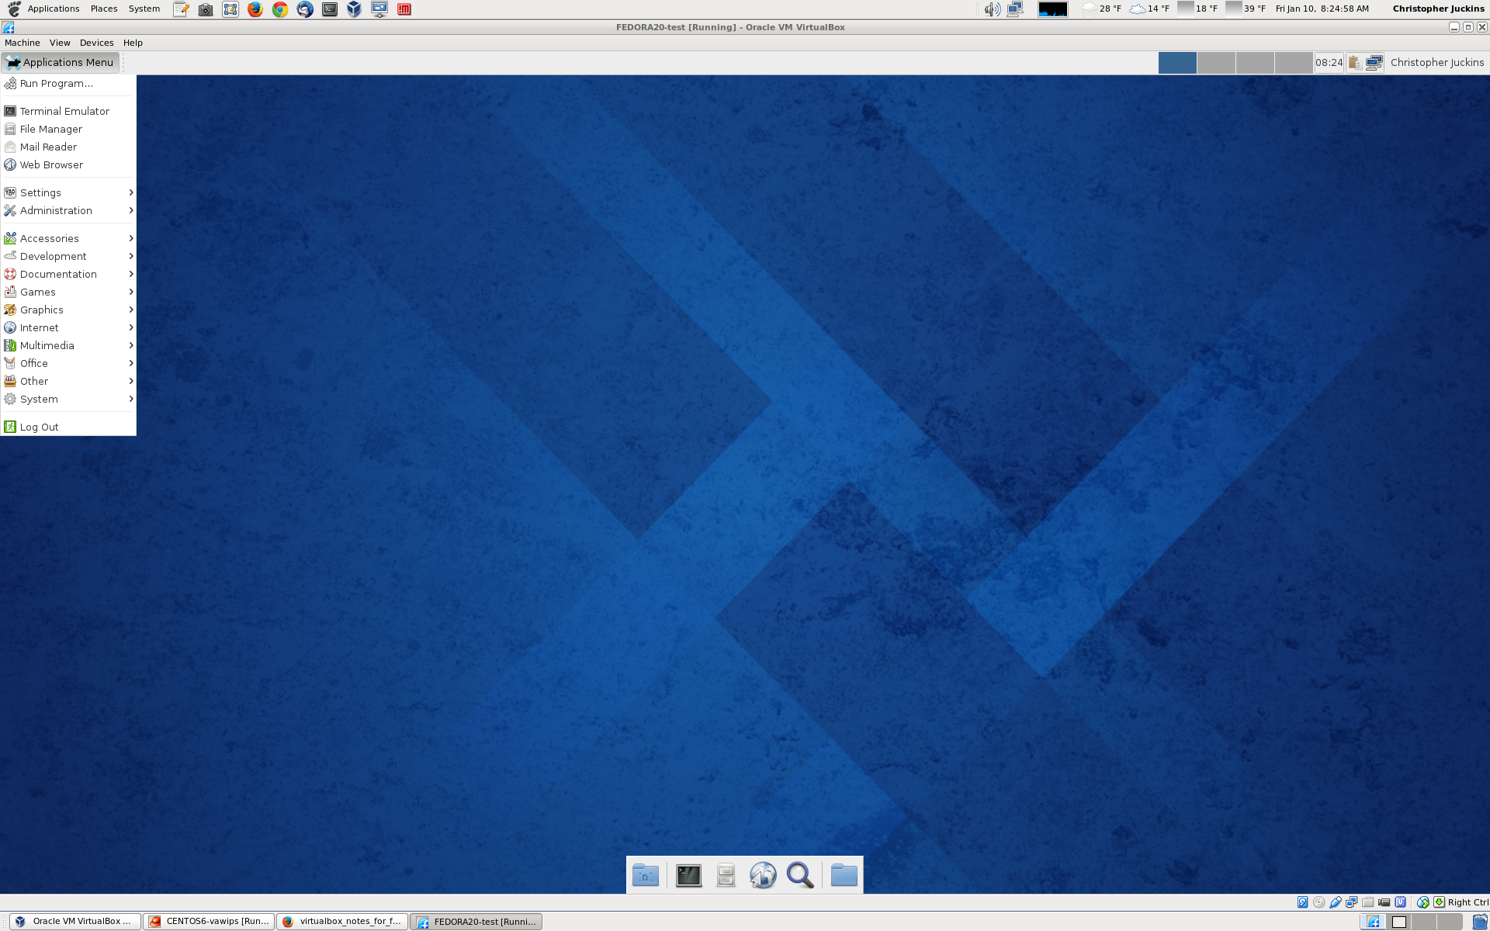Launch web browser globe in dock
This screenshot has height=931, width=1490.
point(764,875)
